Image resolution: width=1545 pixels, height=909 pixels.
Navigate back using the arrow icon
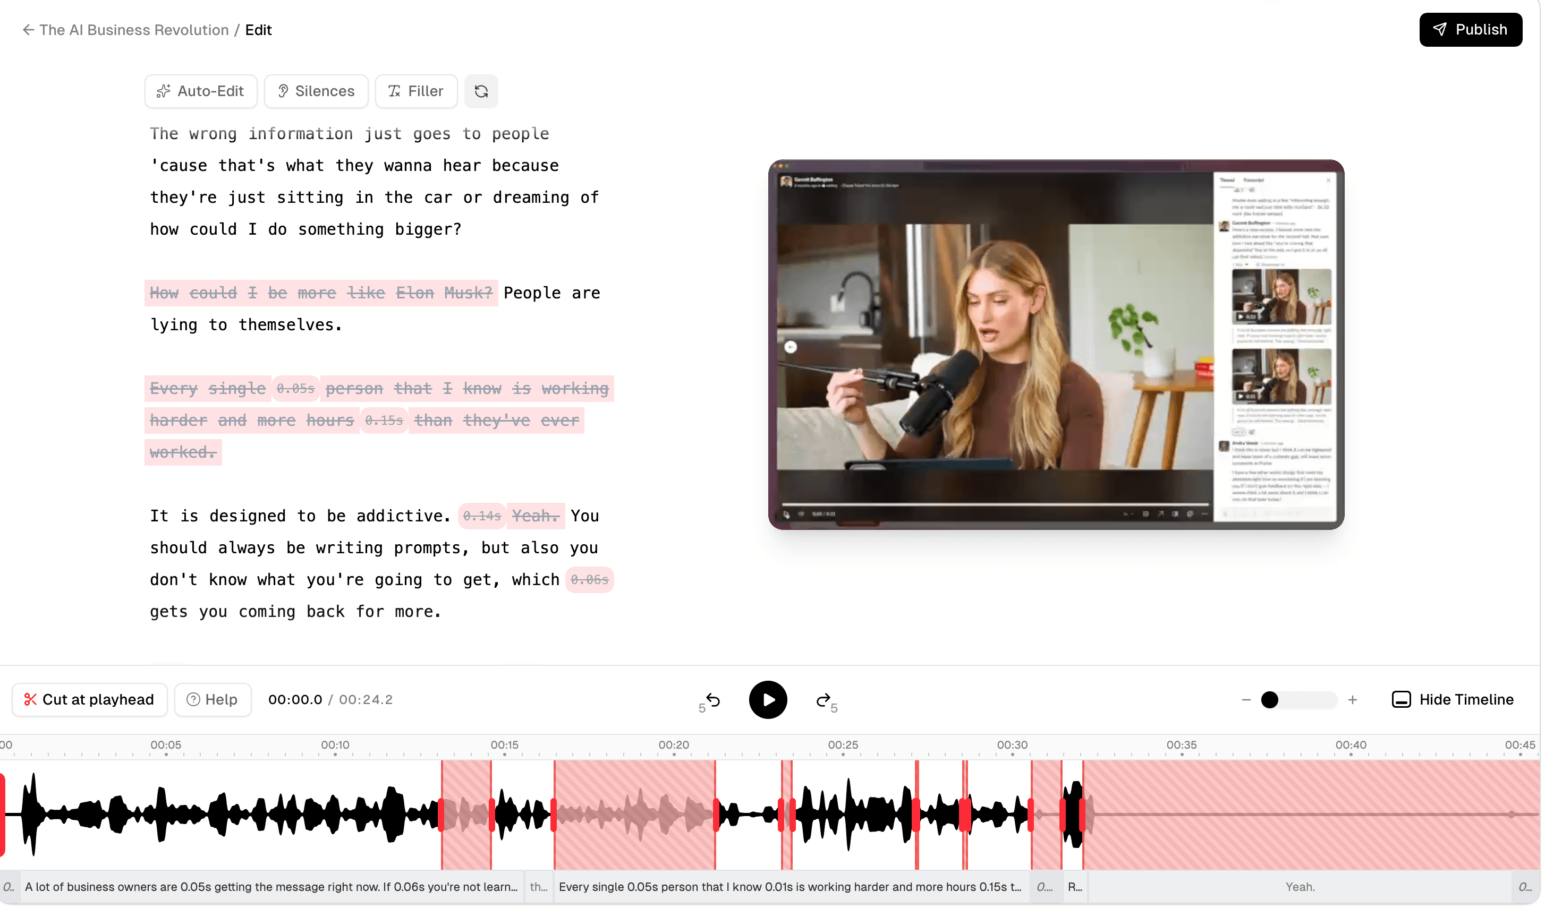pos(28,29)
